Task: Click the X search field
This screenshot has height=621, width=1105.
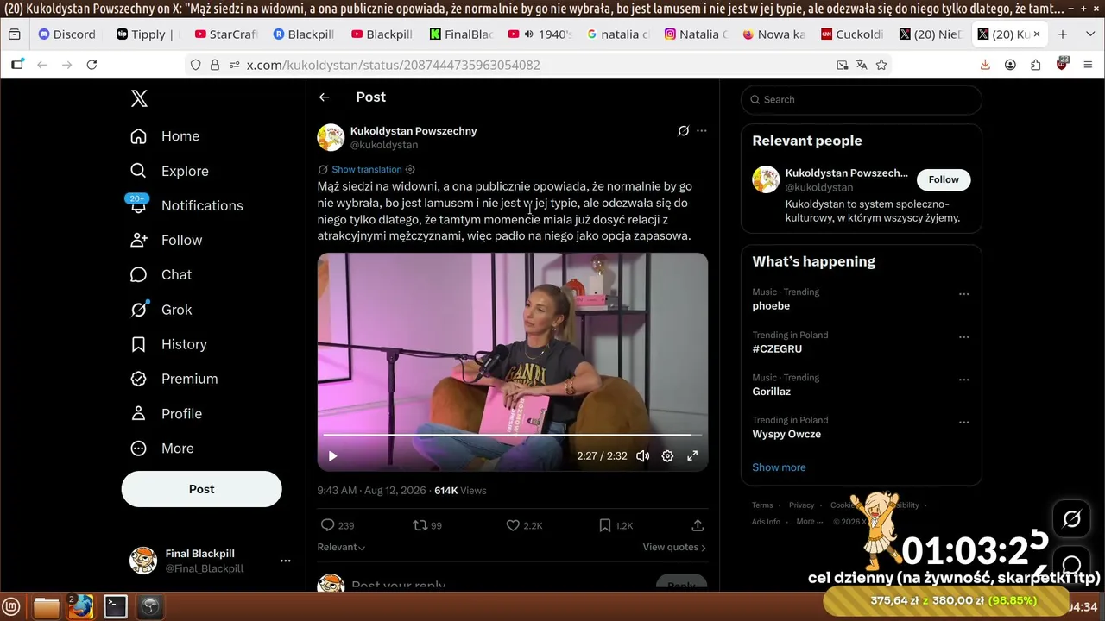Action: [x=862, y=99]
